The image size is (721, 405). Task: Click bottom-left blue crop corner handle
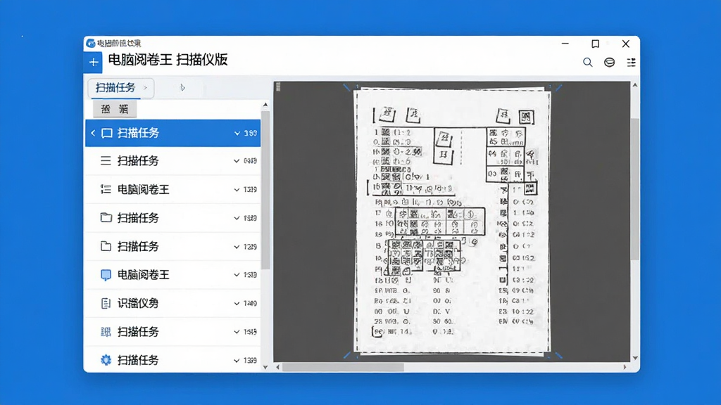[347, 355]
